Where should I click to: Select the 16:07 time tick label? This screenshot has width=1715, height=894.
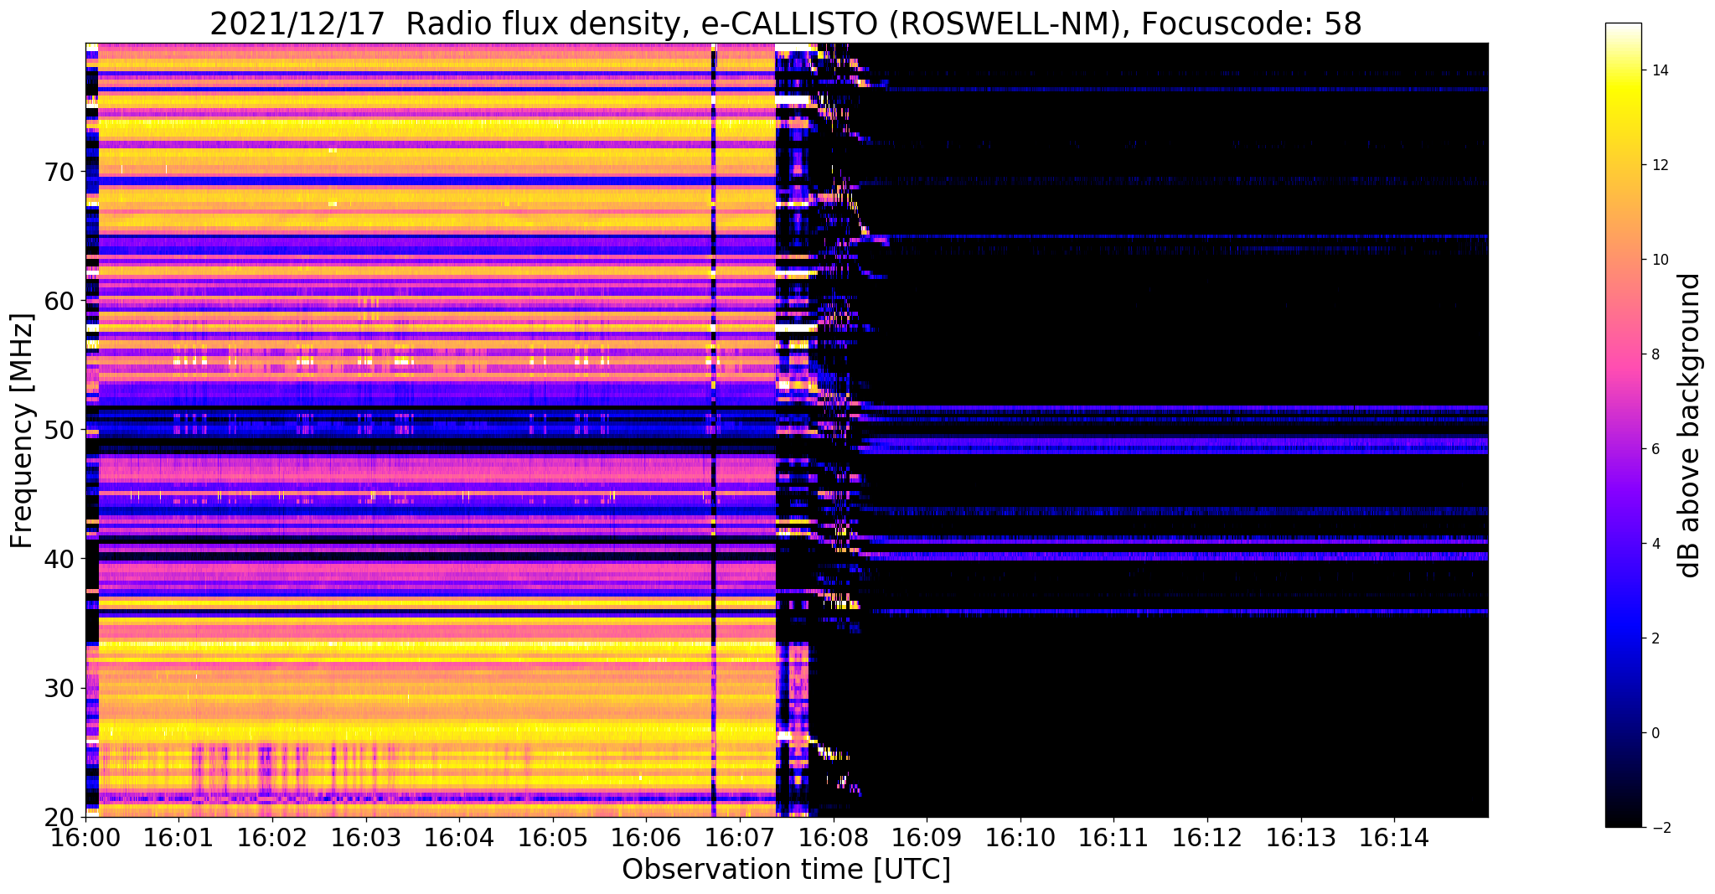(x=741, y=838)
